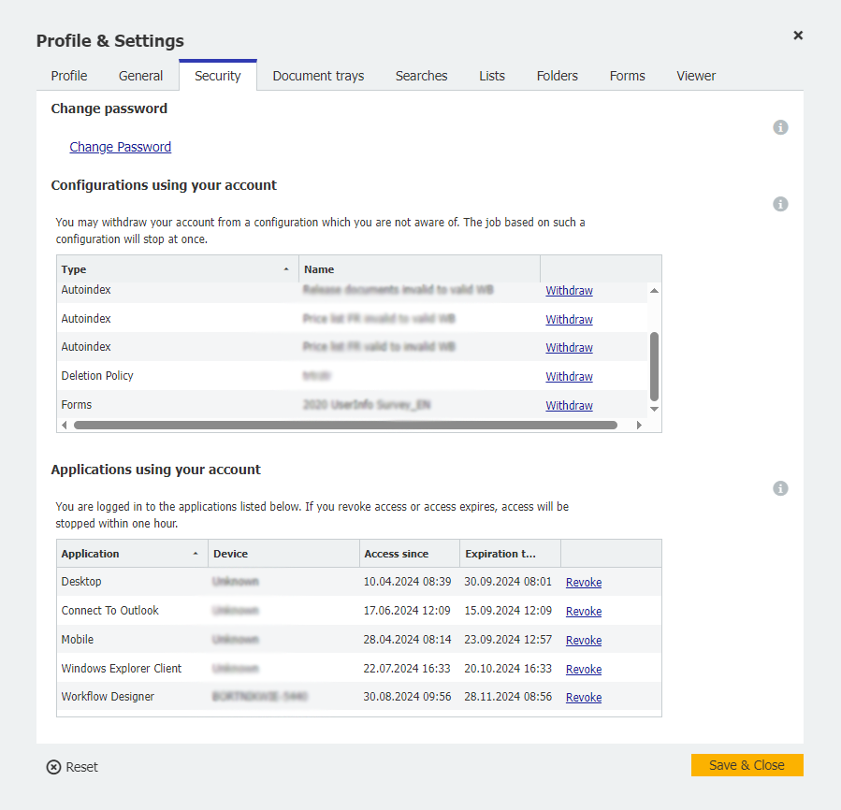
Task: Open info tooltip beside Change password section
Action: tap(780, 127)
